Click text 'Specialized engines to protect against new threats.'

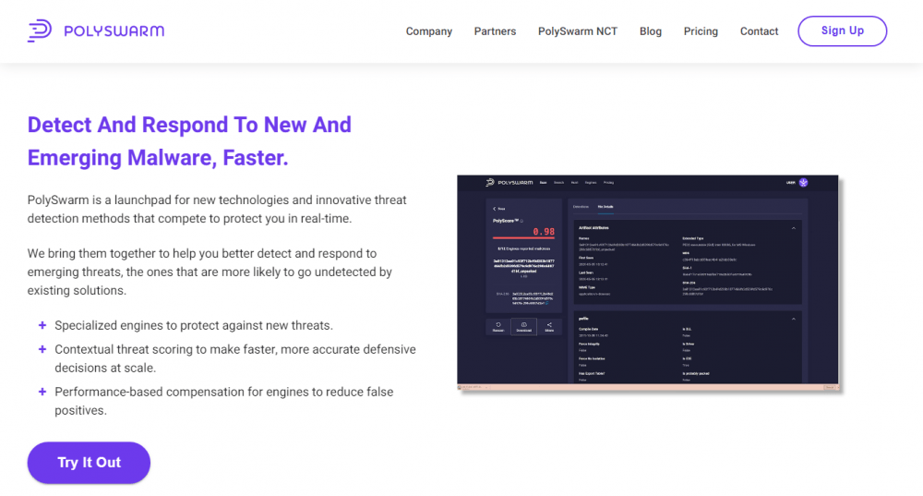tap(194, 325)
